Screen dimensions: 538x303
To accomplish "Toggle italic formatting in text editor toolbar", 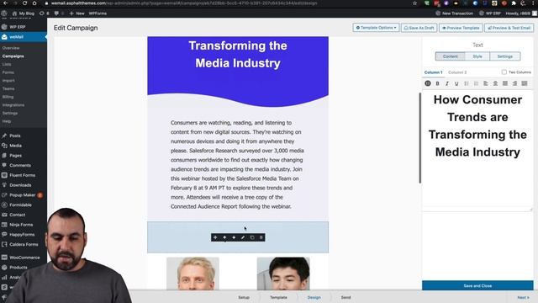I will click(447, 83).
